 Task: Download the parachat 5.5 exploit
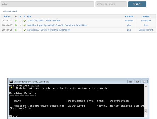pyautogui.click(x=16, y=30)
